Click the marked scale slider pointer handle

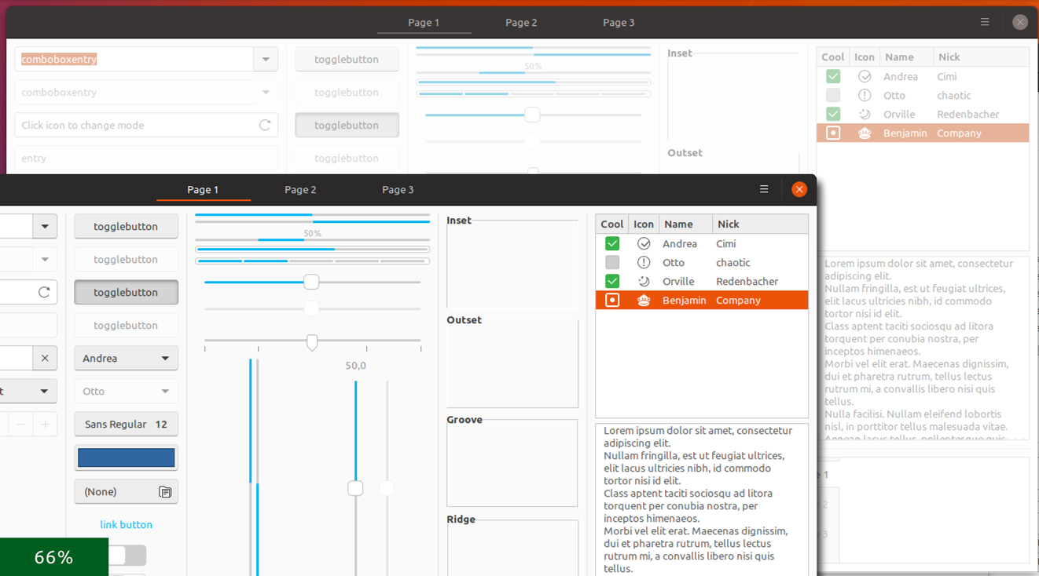312,342
